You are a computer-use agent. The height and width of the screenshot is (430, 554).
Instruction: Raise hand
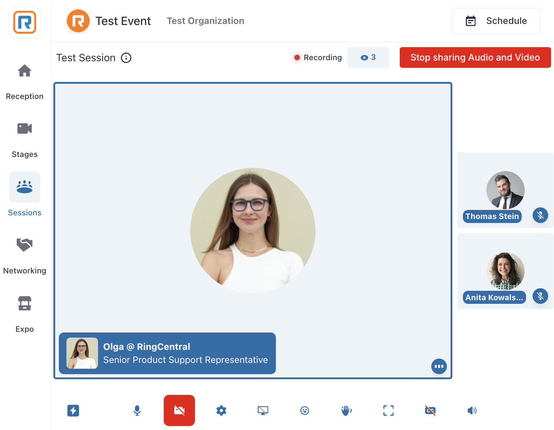click(346, 410)
